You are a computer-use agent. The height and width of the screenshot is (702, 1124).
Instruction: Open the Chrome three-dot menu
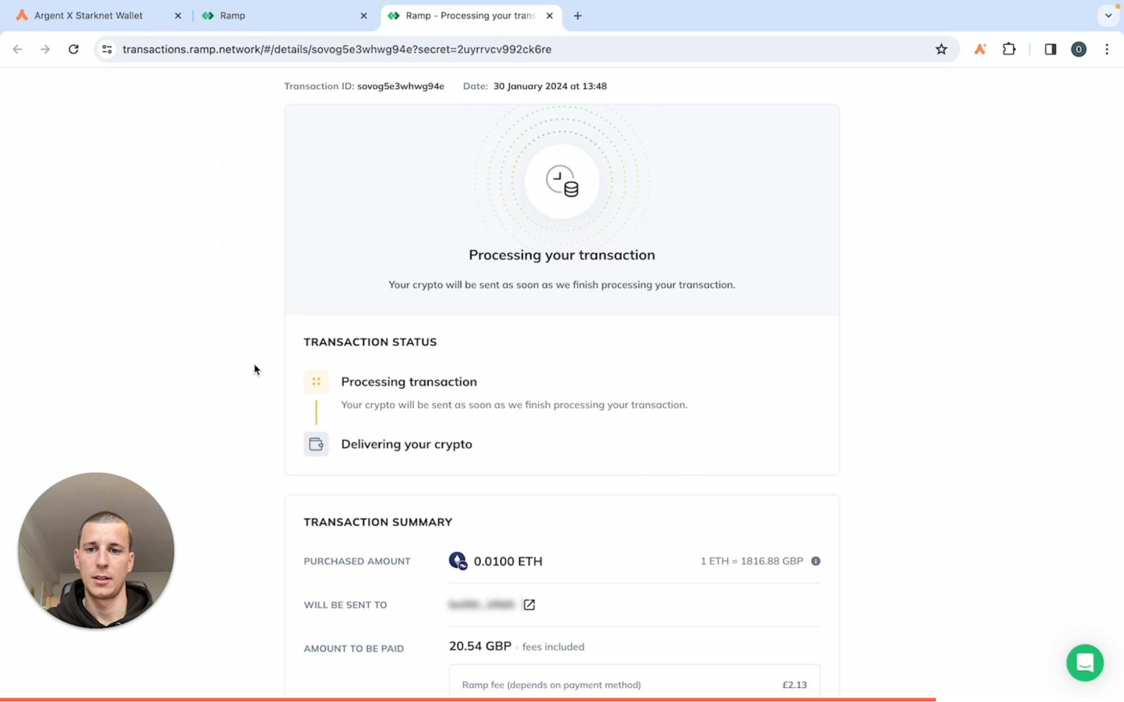[1107, 49]
